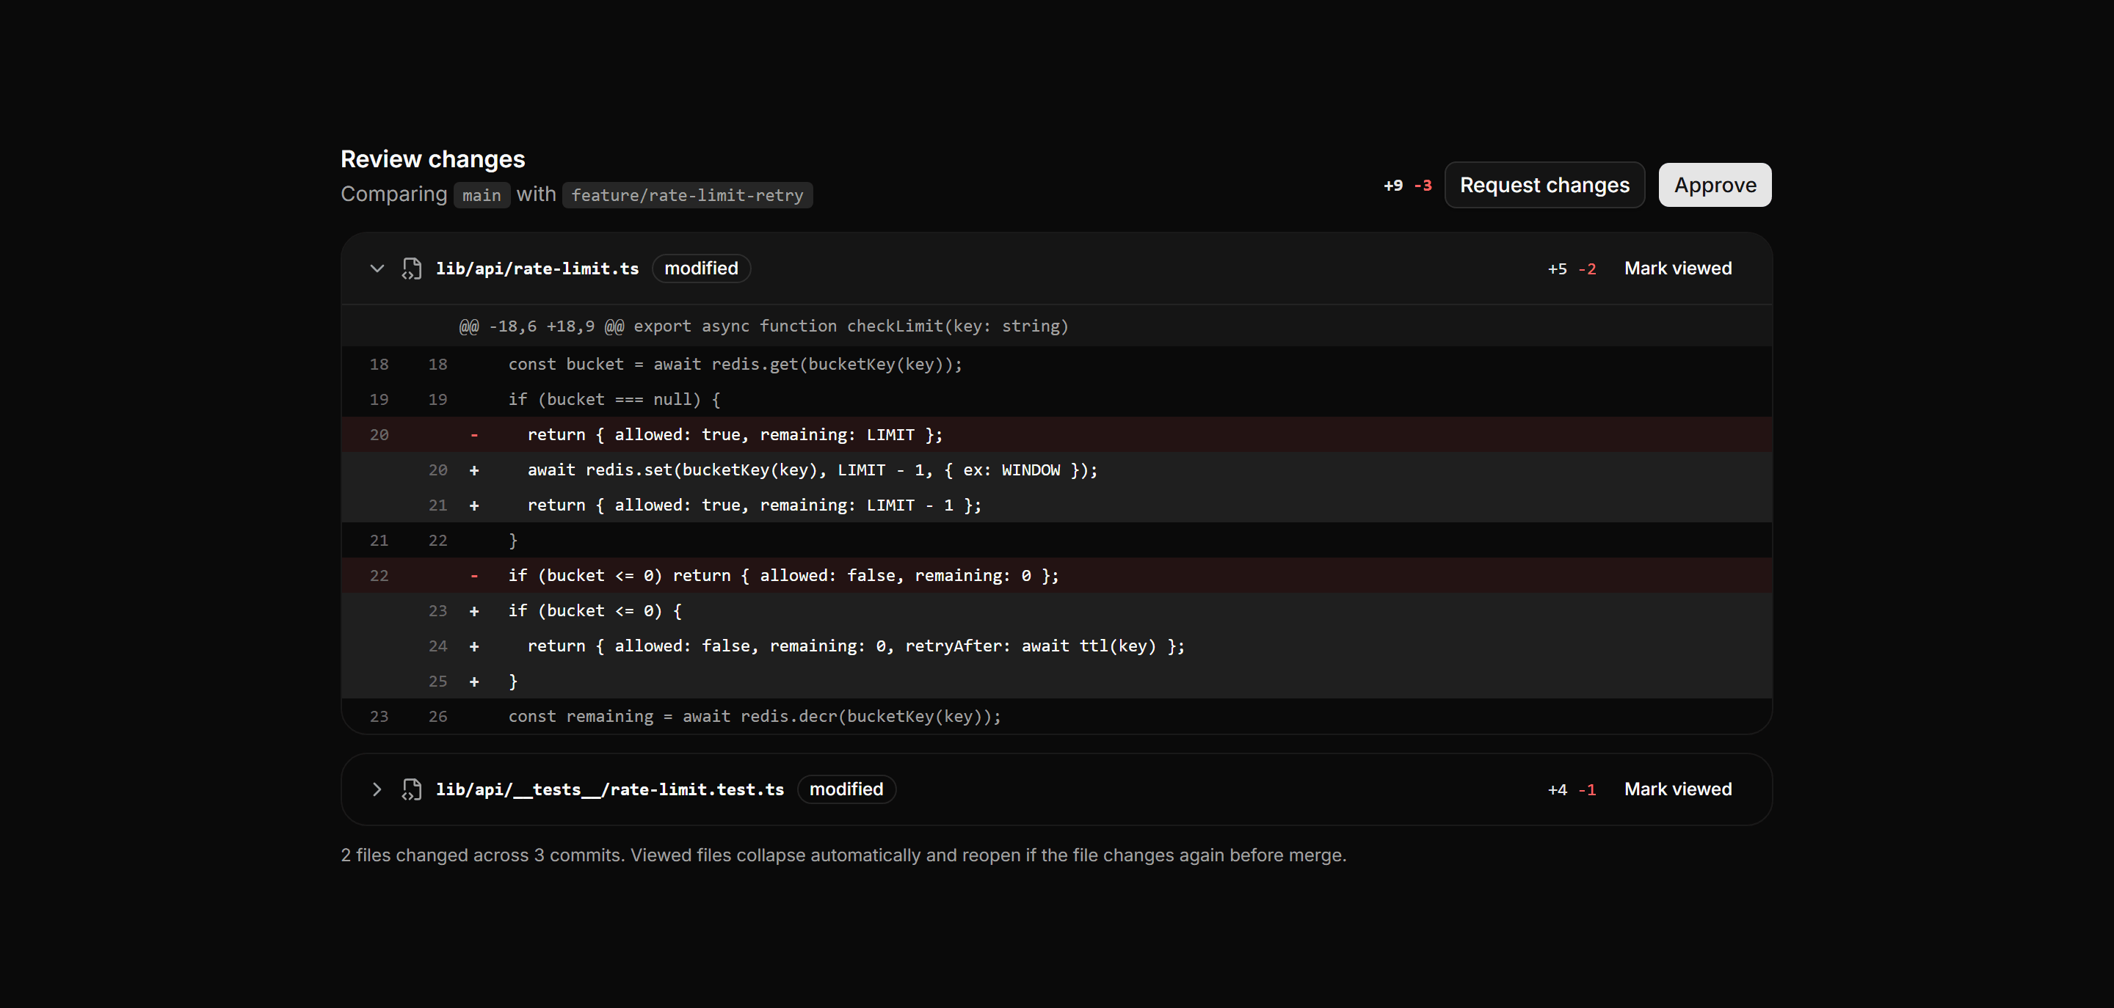
Task: Click the hunk header @@ -18,6 +18,9 @@ line
Action: tap(1057, 326)
